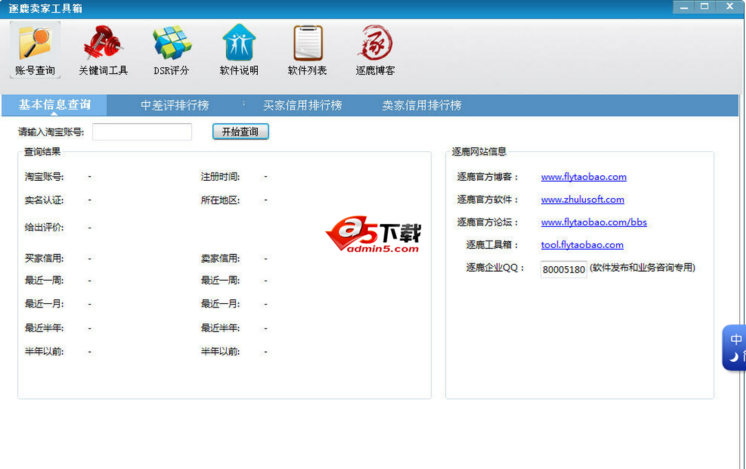Click the 所在地区 label
This screenshot has width=746, height=469.
(220, 200)
